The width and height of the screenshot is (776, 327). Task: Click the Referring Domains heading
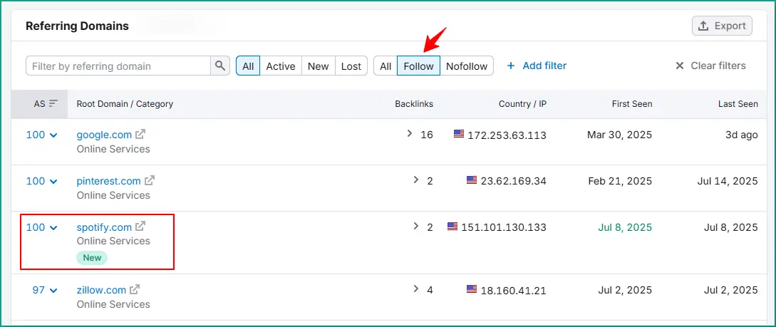pyautogui.click(x=77, y=26)
